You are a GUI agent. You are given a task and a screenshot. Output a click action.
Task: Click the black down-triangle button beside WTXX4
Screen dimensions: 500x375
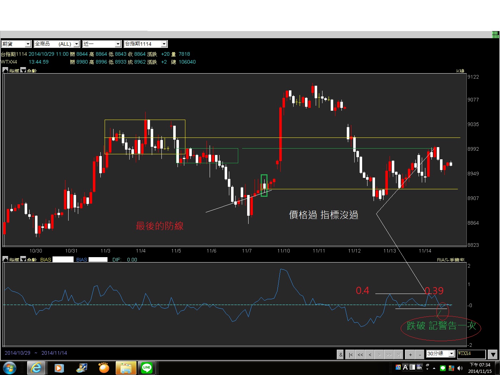493,354
